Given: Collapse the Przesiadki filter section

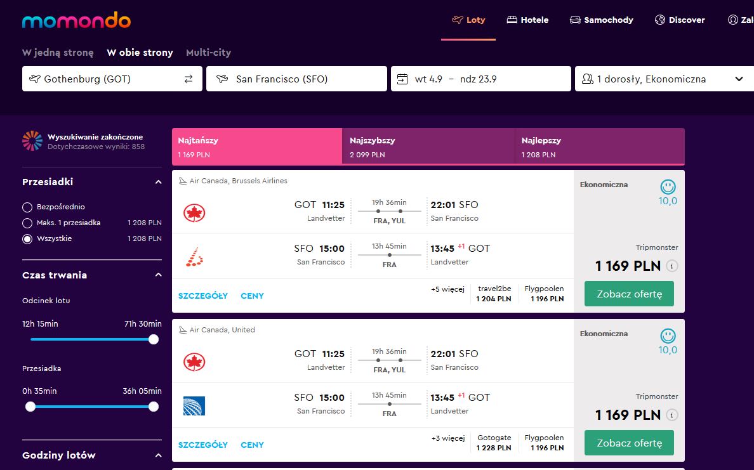Looking at the screenshot, I should (158, 182).
